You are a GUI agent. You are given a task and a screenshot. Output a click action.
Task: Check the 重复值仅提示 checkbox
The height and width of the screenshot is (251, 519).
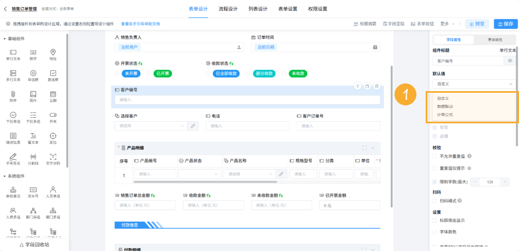point(434,168)
